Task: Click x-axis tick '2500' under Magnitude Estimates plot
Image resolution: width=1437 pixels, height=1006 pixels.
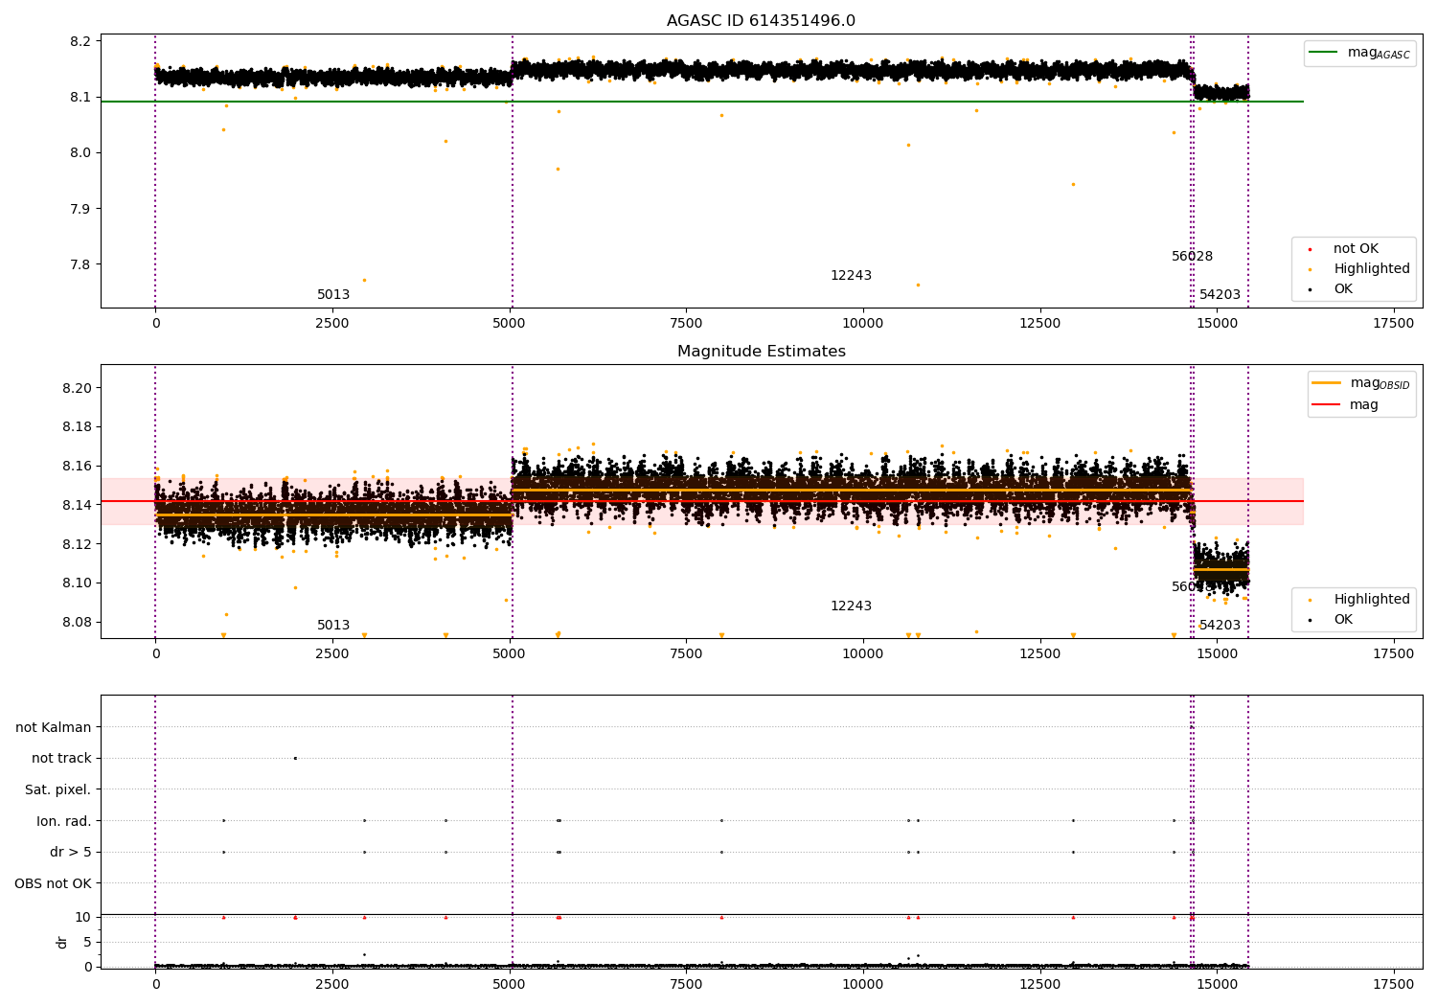Action: pos(332,654)
